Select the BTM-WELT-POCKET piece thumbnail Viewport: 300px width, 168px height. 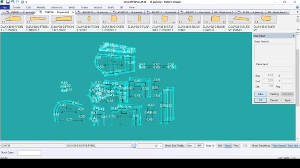(x=164, y=19)
